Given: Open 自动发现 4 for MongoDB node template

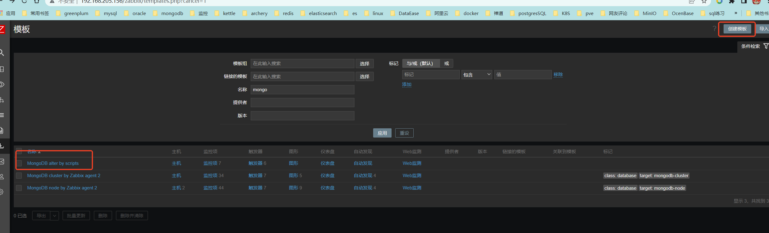Looking at the screenshot, I should (365, 188).
